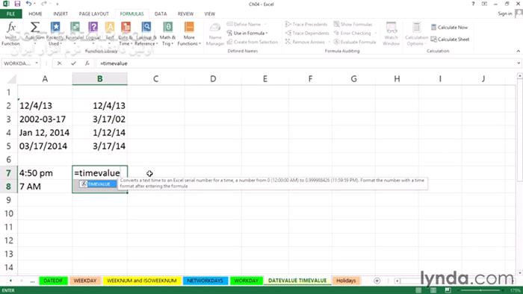
Task: Click the Save icon in title bar
Action: tap(17, 4)
